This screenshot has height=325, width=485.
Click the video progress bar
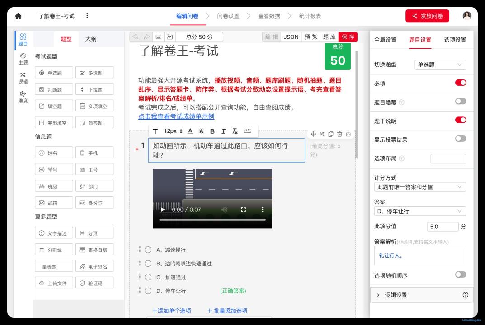point(212,220)
